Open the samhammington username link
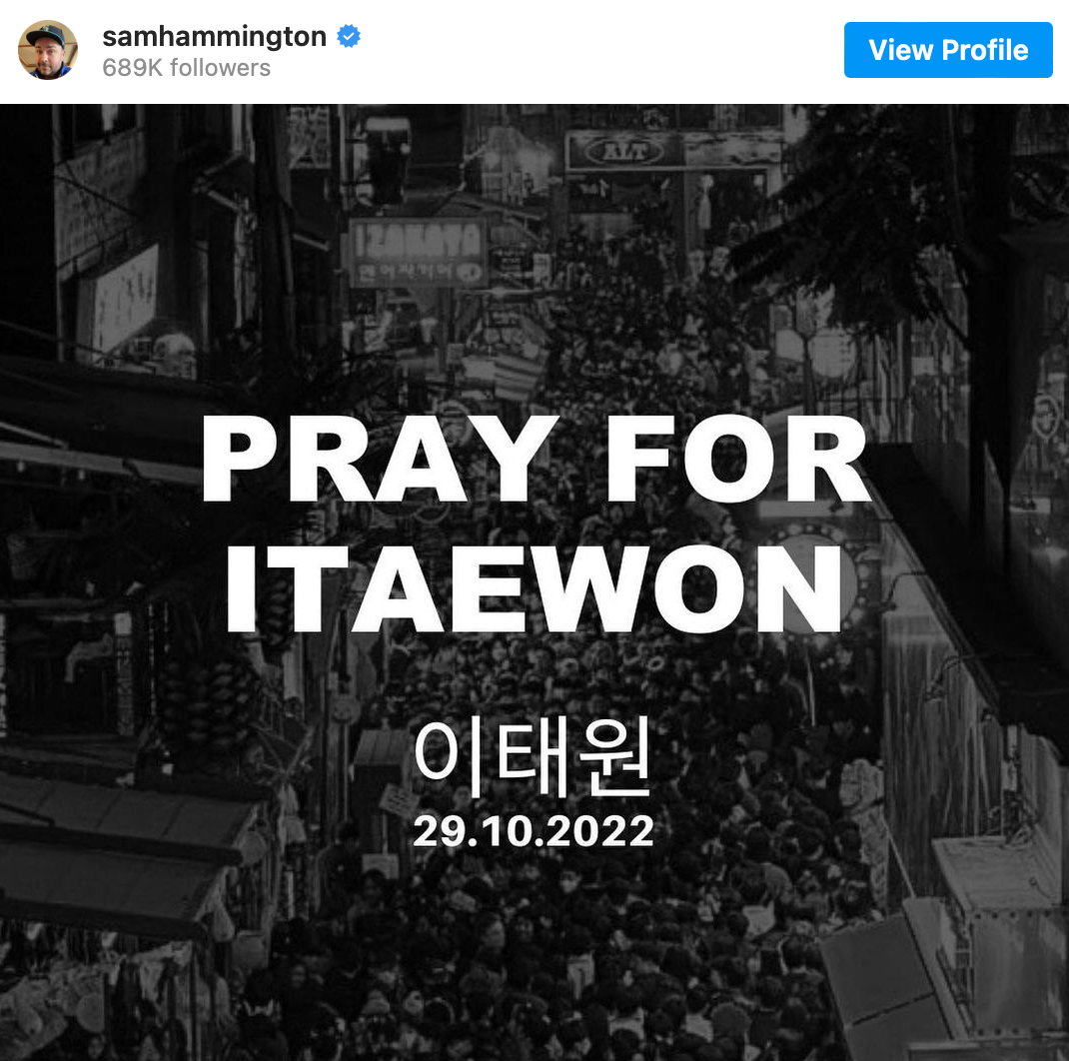The width and height of the screenshot is (1069, 1061). click(x=214, y=36)
